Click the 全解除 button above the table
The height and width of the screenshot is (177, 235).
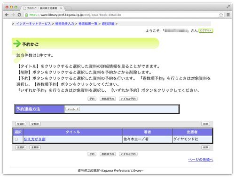[35, 124]
